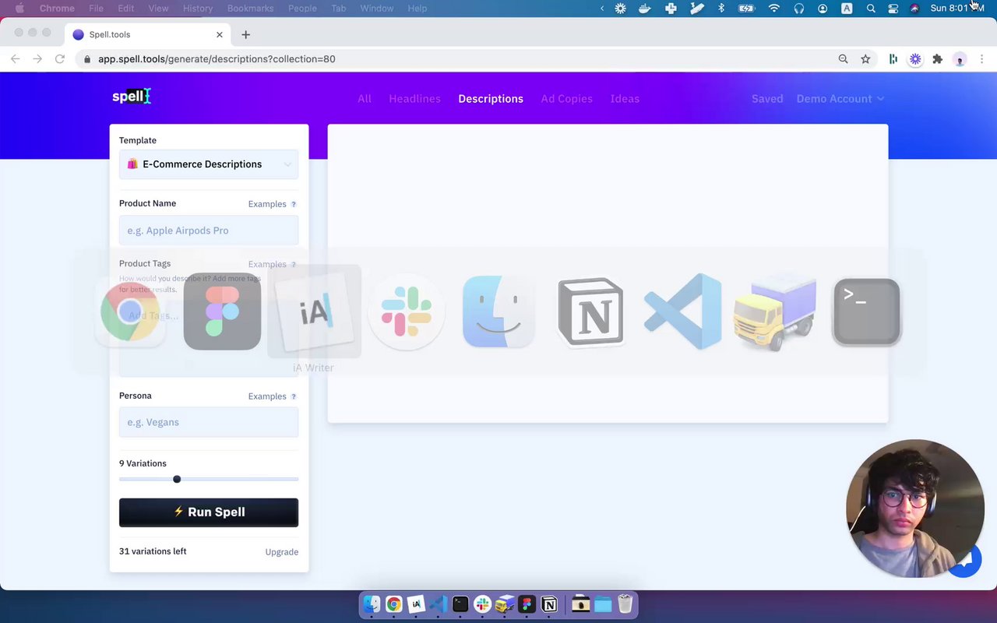The width and height of the screenshot is (997, 623).
Task: Open the Bookmarks menu in the menu bar
Action: click(250, 9)
